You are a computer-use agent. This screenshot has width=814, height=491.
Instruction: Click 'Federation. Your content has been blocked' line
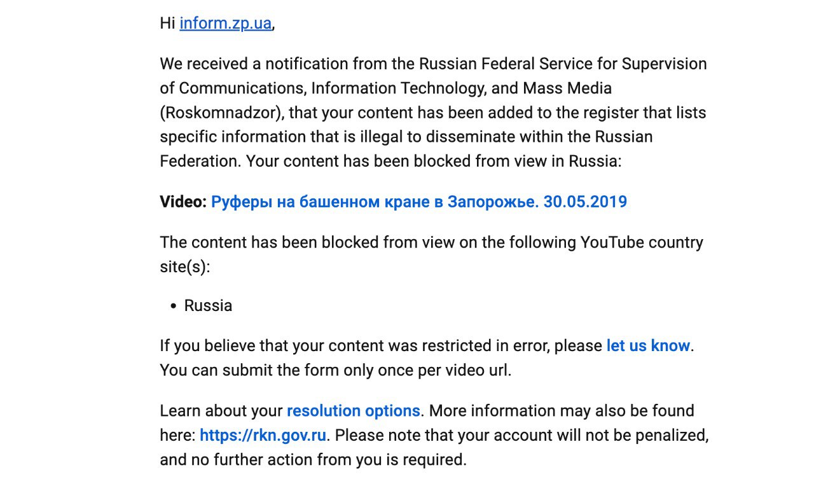click(390, 162)
